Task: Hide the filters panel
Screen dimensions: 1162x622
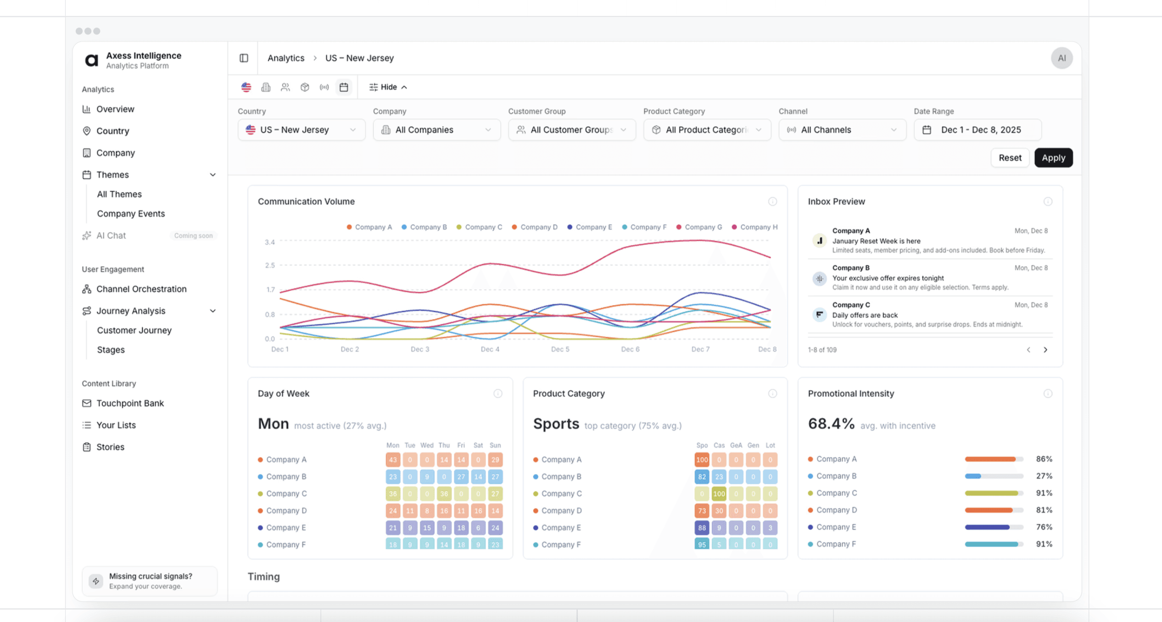Action: click(x=388, y=87)
